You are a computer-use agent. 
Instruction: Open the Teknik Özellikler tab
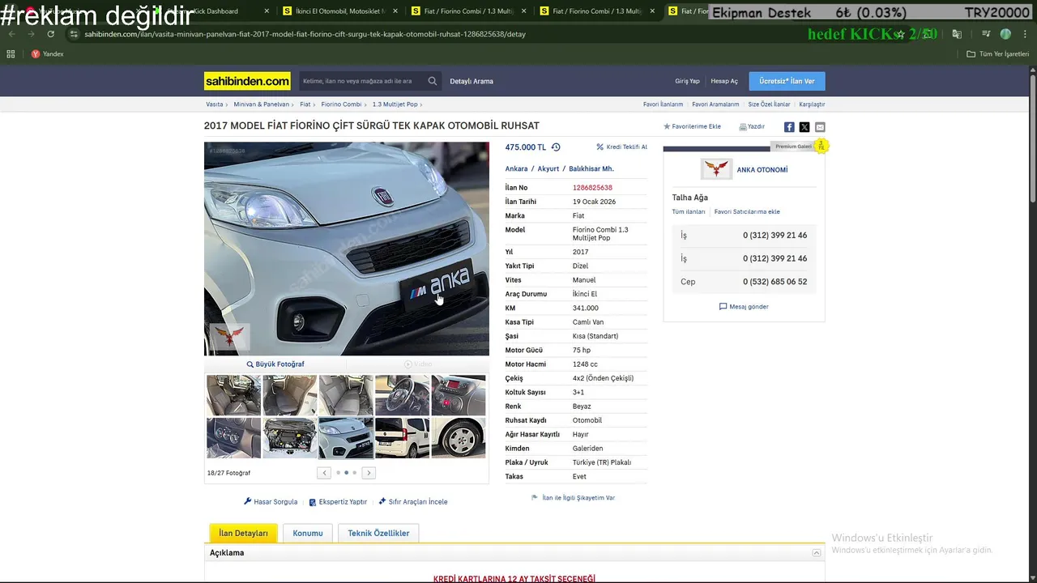[x=378, y=533]
